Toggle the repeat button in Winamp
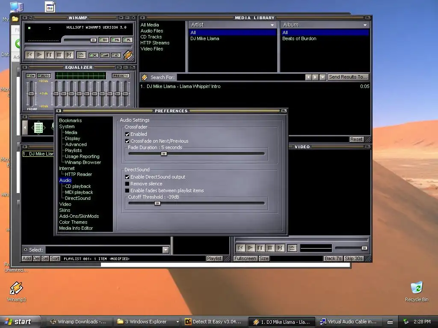The image size is (438, 328). pos(116,55)
